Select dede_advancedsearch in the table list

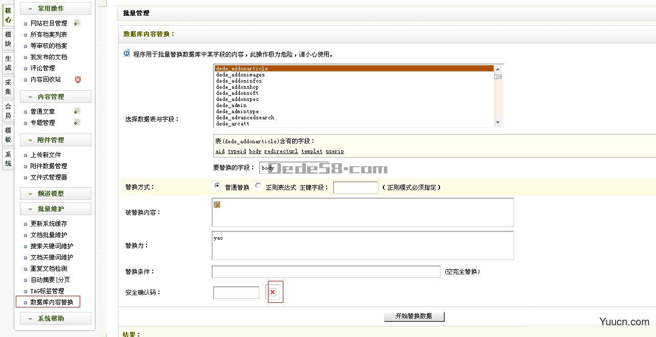[x=353, y=117]
